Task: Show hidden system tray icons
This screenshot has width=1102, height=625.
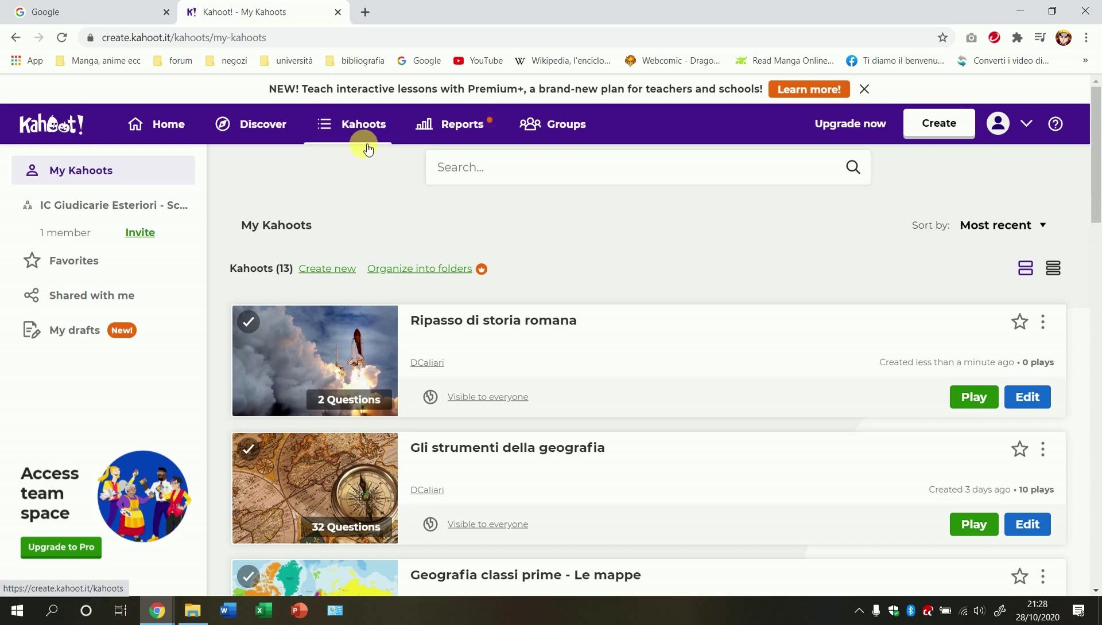Action: click(859, 611)
